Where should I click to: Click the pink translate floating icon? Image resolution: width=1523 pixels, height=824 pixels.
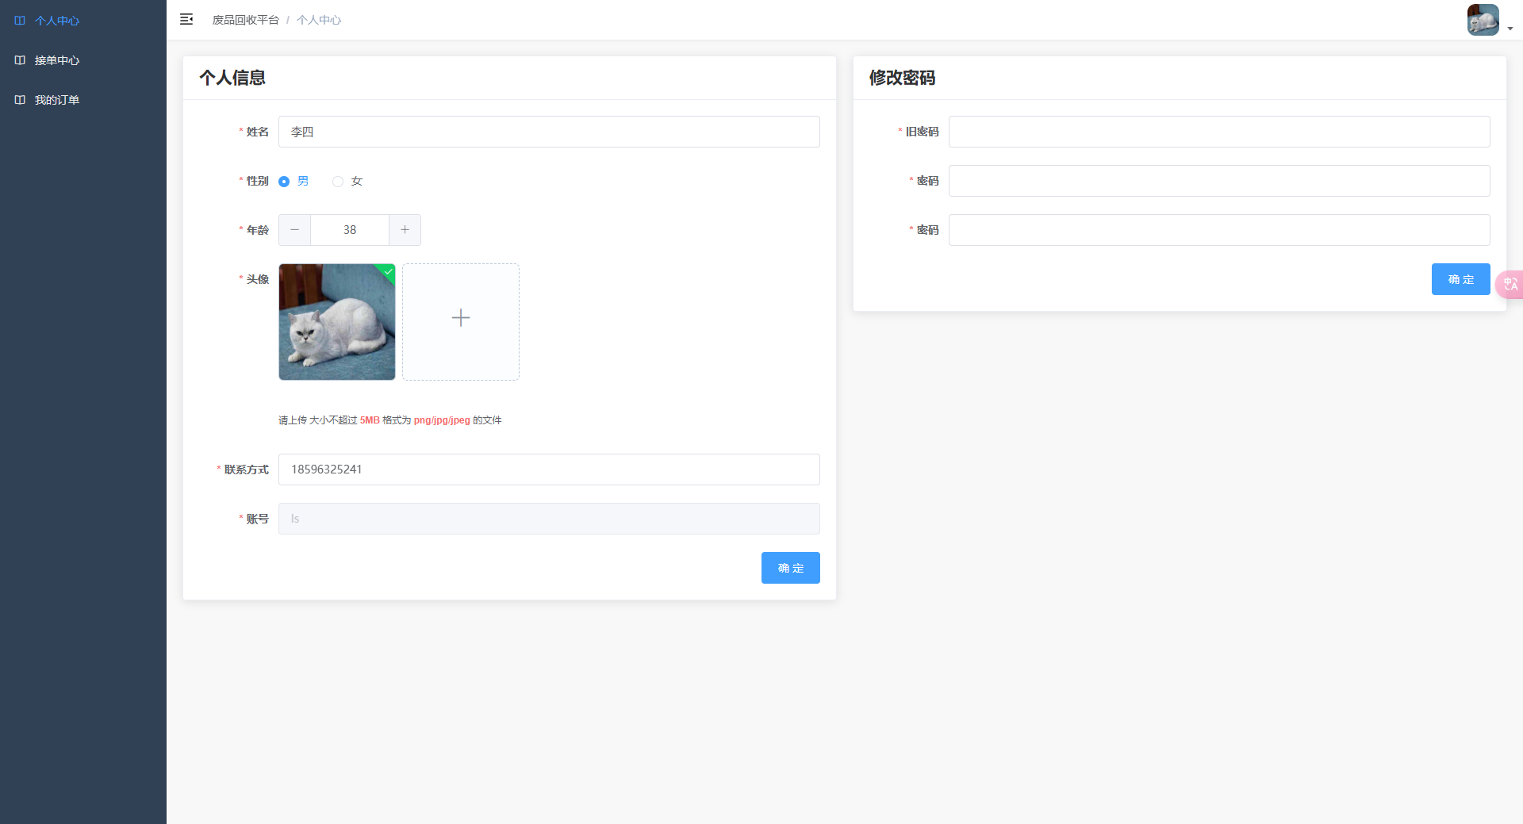coord(1510,284)
